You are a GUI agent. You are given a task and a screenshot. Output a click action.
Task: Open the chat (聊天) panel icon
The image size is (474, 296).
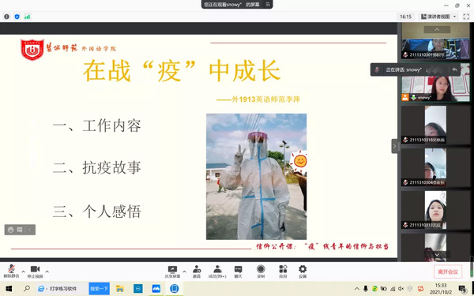pyautogui.click(x=239, y=272)
